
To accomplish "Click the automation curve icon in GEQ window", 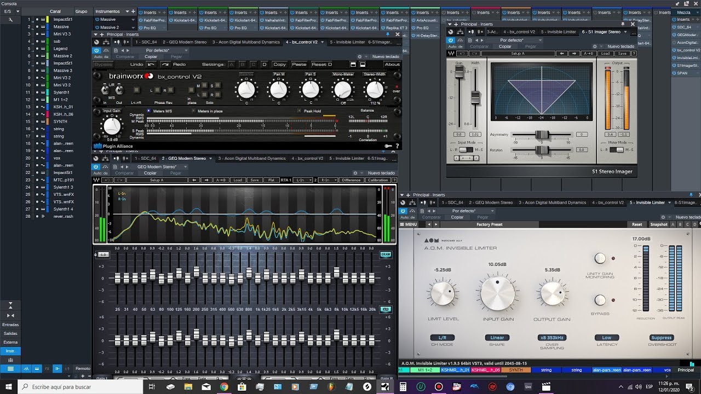I will click(x=106, y=166).
